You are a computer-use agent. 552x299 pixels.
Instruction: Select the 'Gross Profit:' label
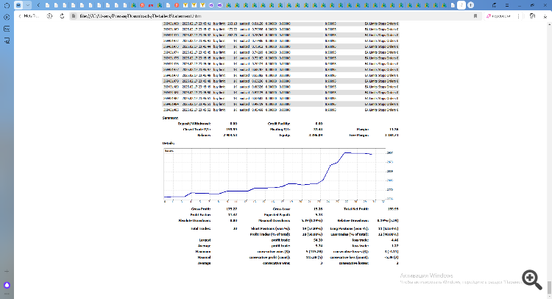click(201, 209)
